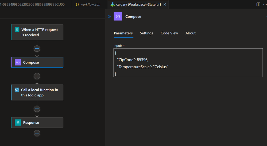Screen dimensions: 267x146
Task: Open the editor's more actions ellipsis
Action: pyautogui.click(x=265, y=5)
